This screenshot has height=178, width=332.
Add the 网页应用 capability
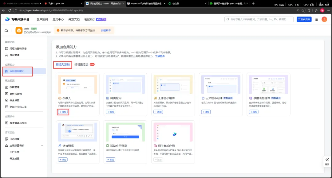pyautogui.click(x=111, y=112)
